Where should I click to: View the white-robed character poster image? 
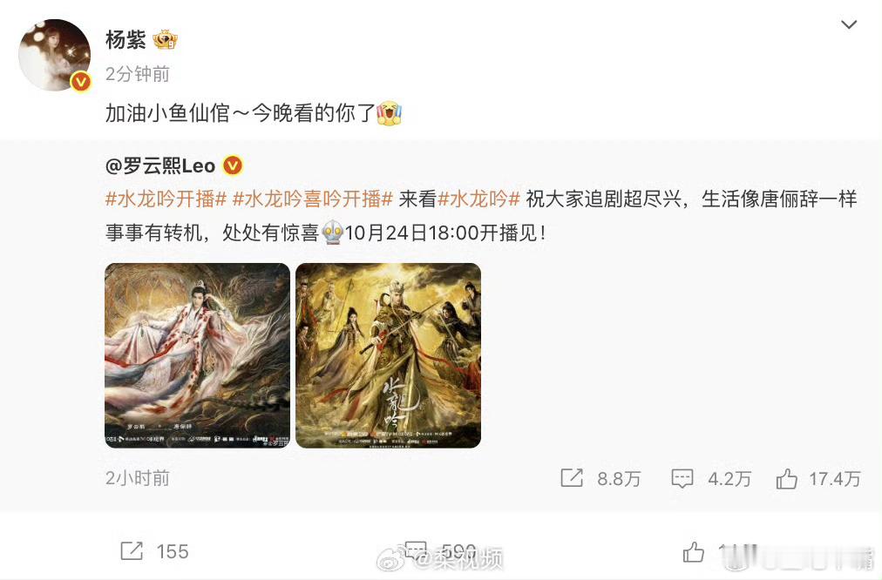tap(198, 356)
